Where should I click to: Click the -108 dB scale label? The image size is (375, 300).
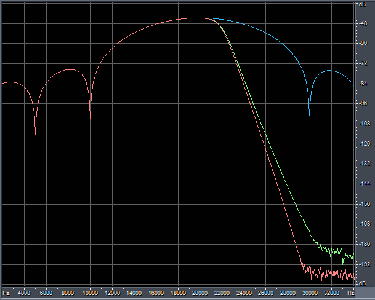click(364, 124)
